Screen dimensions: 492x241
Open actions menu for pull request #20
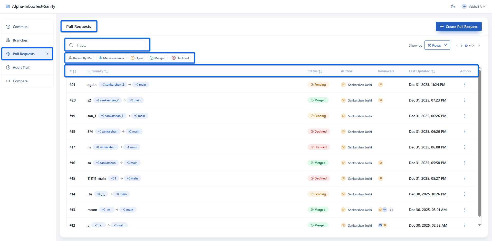click(465, 100)
